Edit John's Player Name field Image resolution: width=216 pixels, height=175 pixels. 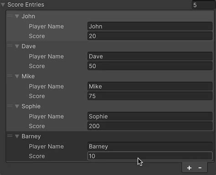150,26
